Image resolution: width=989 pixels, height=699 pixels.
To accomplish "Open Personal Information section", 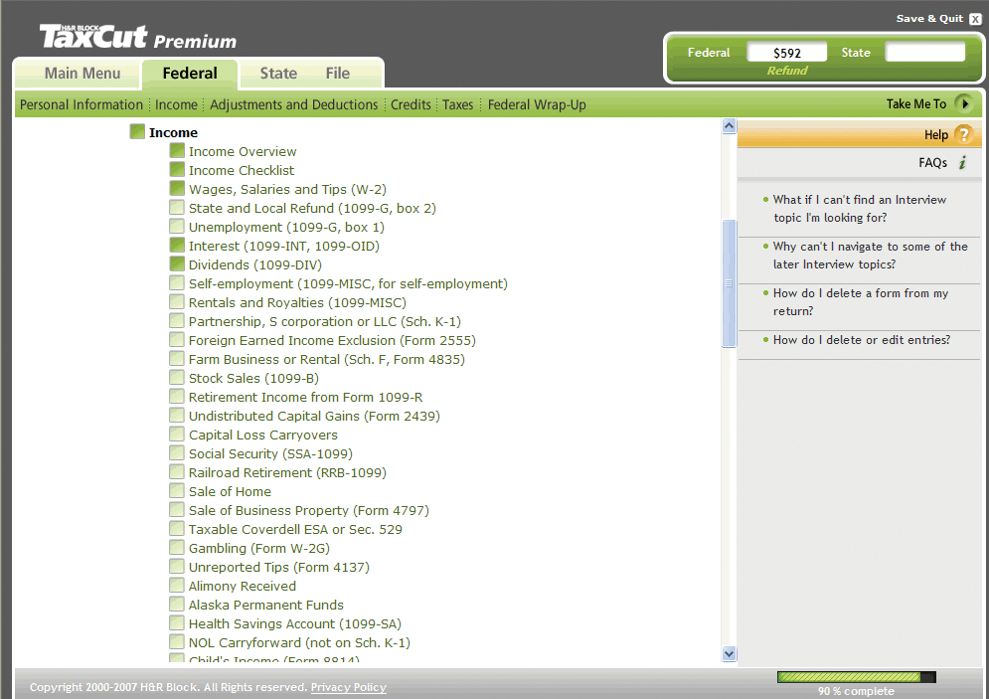I will point(82,104).
